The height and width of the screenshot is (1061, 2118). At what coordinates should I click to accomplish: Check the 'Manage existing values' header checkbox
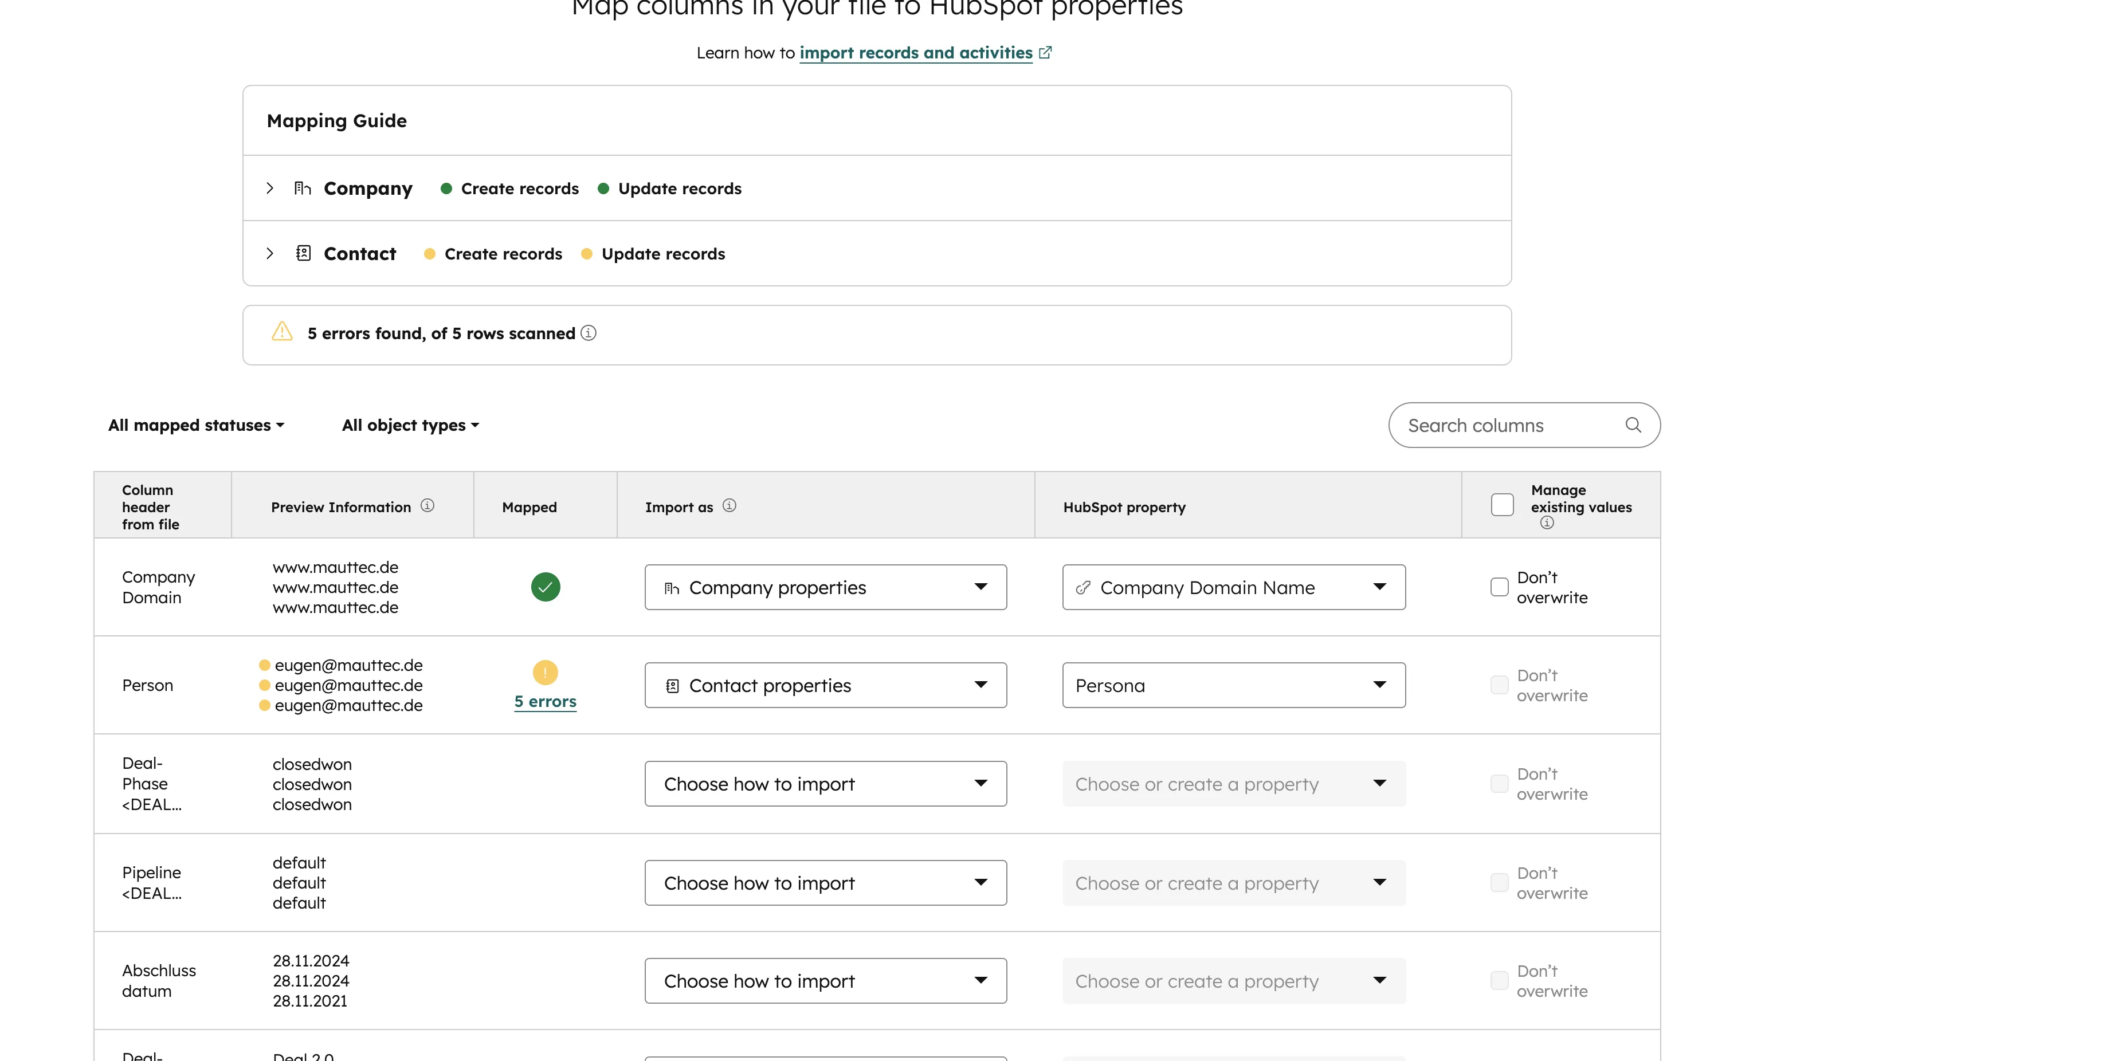(x=1502, y=504)
